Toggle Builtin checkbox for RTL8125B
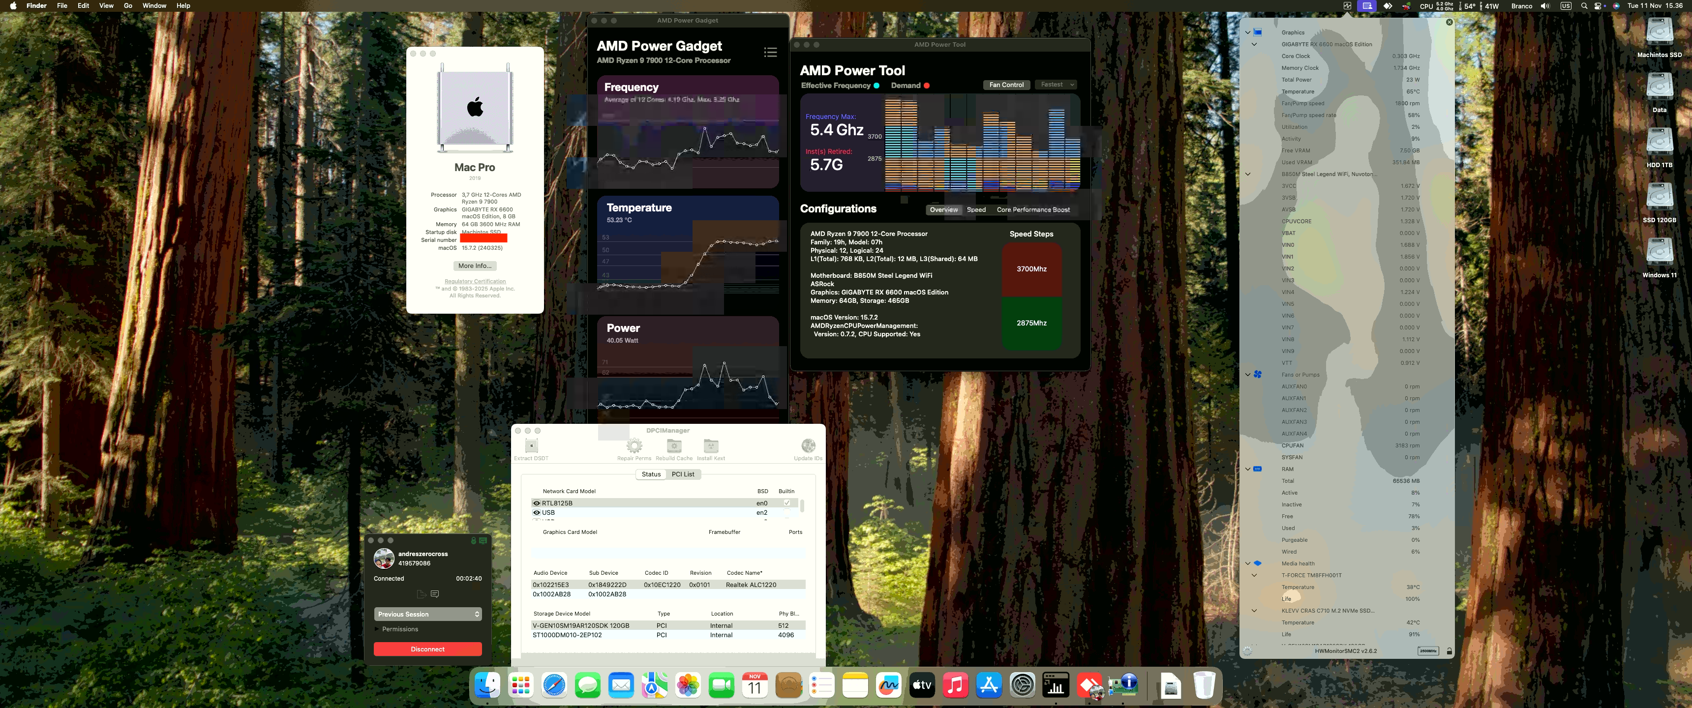The width and height of the screenshot is (1692, 708). coord(786,503)
